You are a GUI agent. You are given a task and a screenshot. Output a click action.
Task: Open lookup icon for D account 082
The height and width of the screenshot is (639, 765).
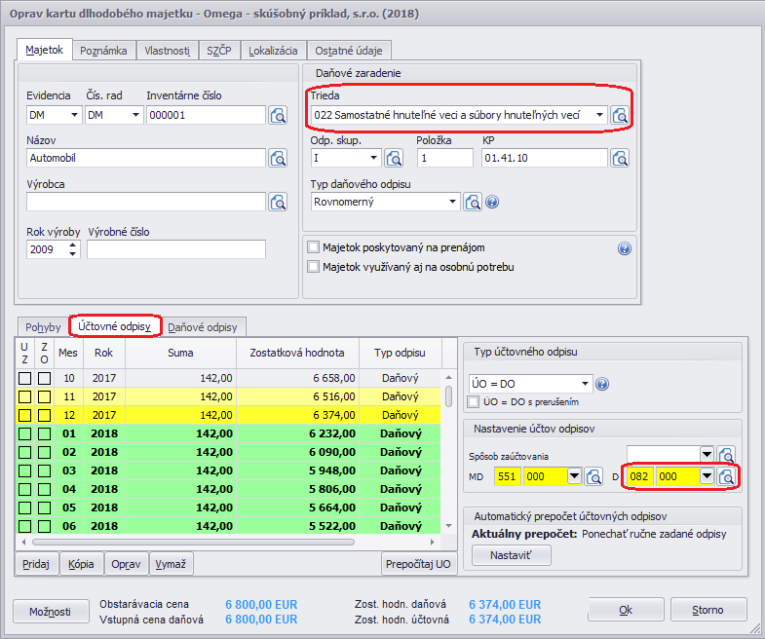click(x=726, y=476)
